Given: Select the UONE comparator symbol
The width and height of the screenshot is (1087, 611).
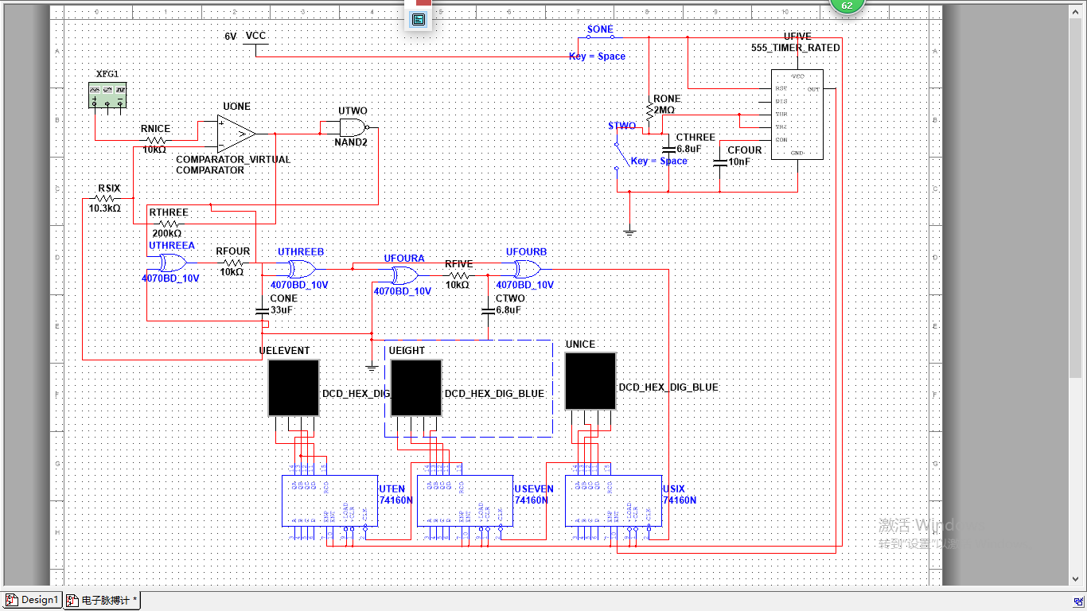Looking at the screenshot, I should coord(236,133).
